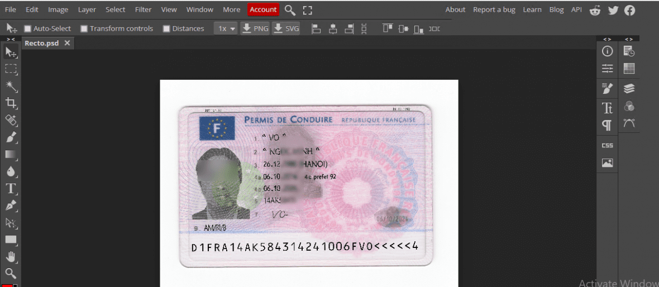Export as PNG button
Screen dimensions: 659x287
pyautogui.click(x=255, y=28)
